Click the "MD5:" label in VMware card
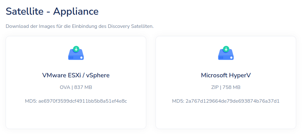Screen dimensions: 303x134 [x=31, y=101]
